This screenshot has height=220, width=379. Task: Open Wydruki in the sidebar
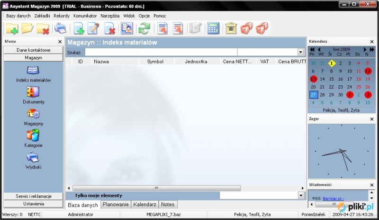(x=33, y=160)
